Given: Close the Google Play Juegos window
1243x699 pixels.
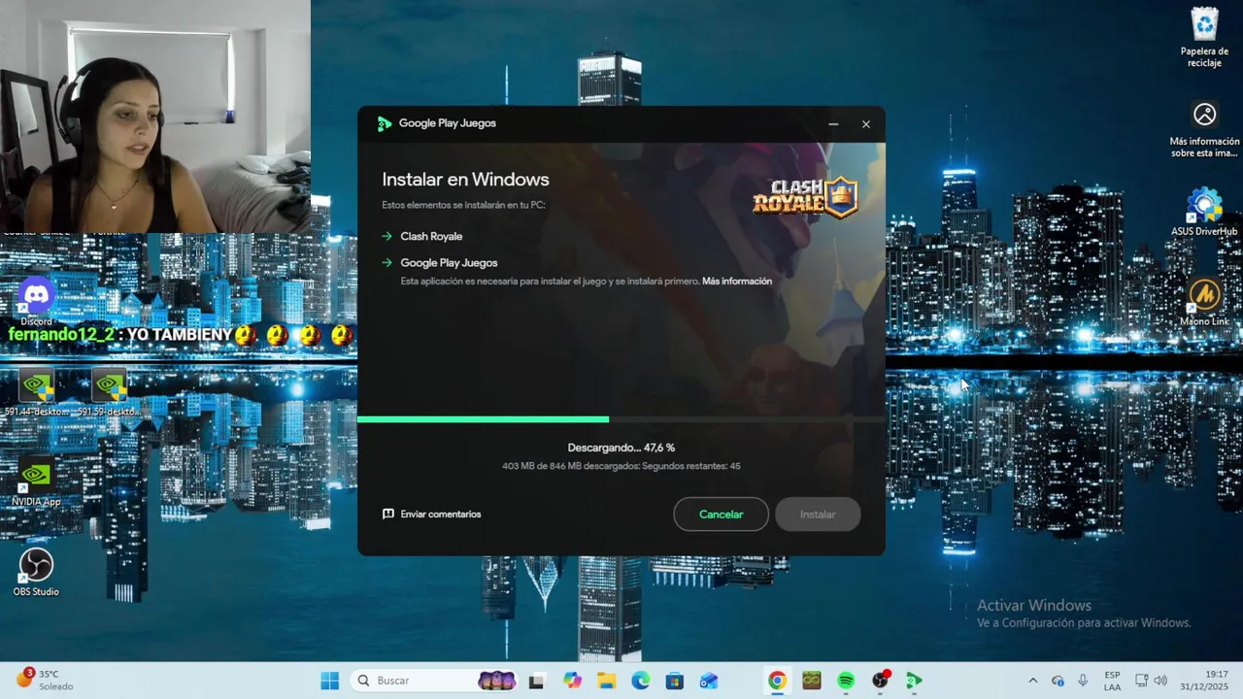Looking at the screenshot, I should pos(866,124).
